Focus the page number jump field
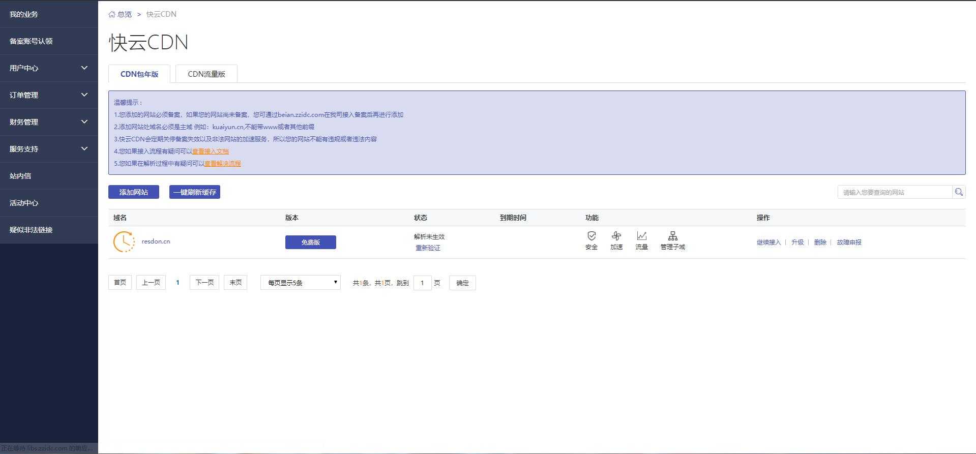Screen dimensions: 976x454 (423, 283)
